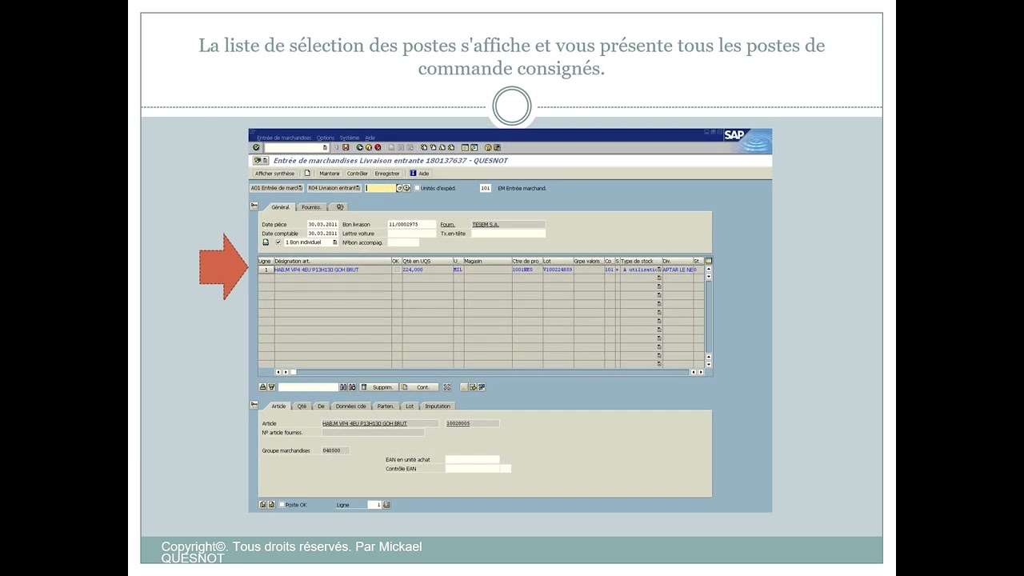Click the last page navigation icon
The width and height of the screenshot is (1024, 576).
click(x=451, y=147)
